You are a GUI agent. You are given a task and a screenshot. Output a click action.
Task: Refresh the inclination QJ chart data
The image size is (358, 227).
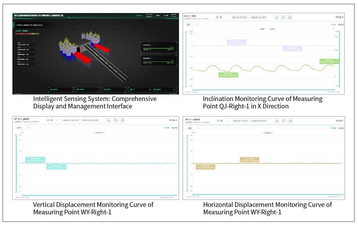click(283, 17)
